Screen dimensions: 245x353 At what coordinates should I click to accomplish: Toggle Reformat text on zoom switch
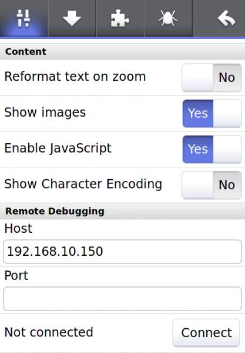[212, 78]
